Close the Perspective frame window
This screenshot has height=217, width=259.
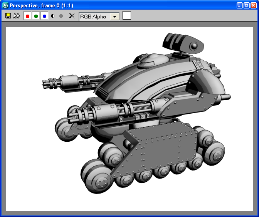(x=253, y=5)
